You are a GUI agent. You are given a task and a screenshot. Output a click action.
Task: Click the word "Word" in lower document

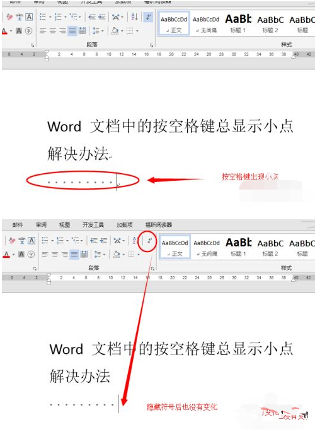pyautogui.click(x=66, y=349)
